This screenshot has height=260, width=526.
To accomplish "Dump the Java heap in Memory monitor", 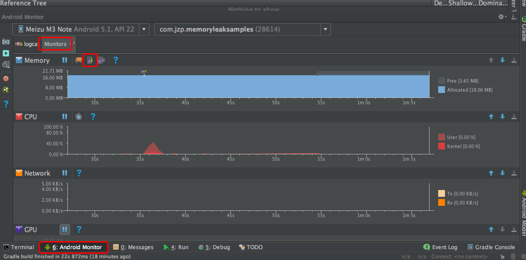I will (90, 60).
